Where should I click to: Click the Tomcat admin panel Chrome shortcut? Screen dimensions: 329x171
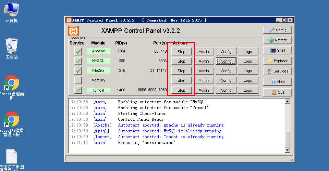click(x=11, y=83)
